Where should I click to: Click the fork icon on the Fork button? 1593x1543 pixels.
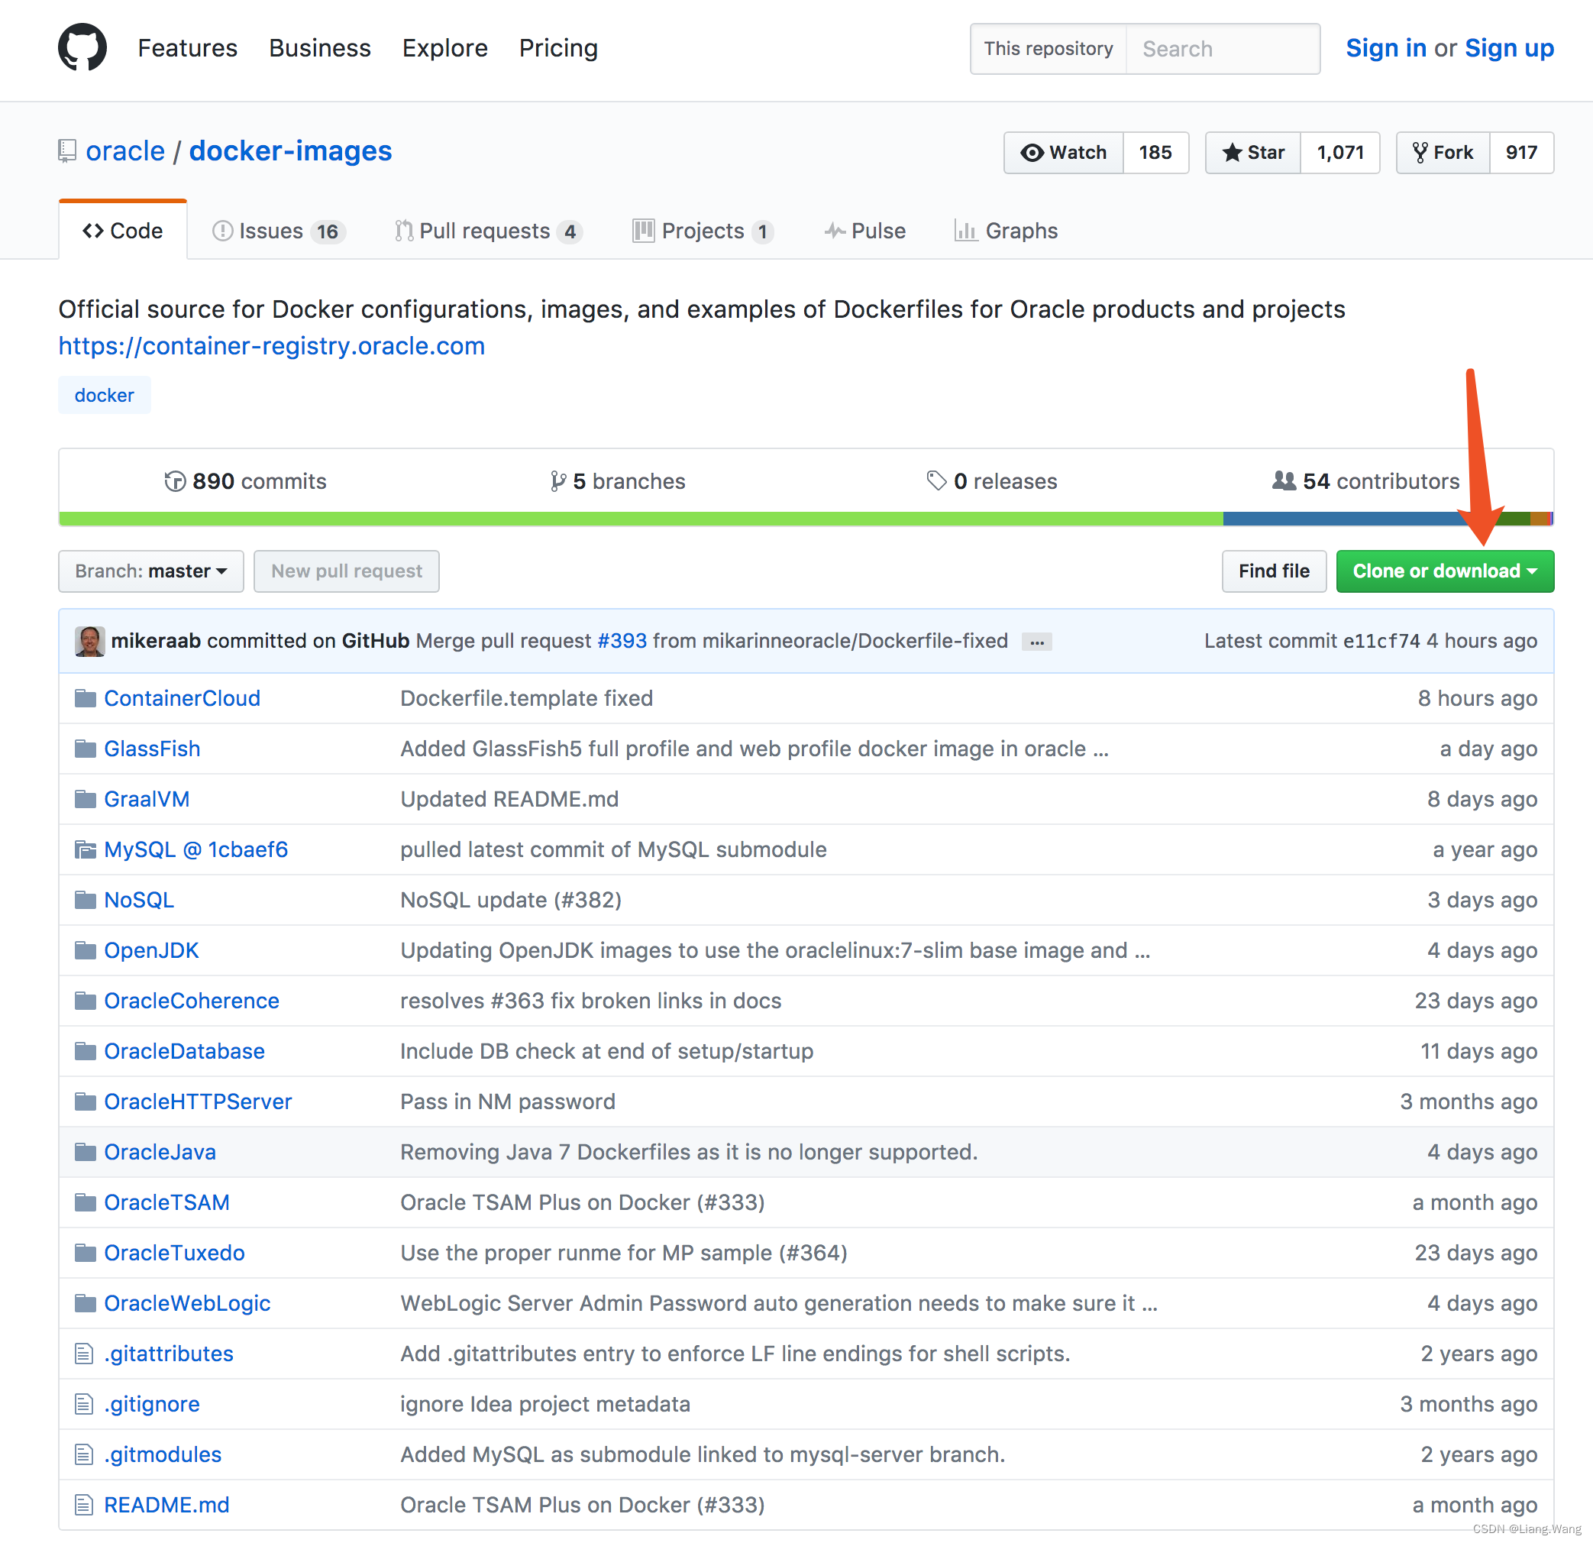pos(1420,152)
